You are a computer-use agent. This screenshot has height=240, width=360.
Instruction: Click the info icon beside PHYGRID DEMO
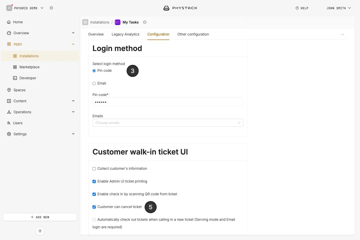tap(51, 8)
